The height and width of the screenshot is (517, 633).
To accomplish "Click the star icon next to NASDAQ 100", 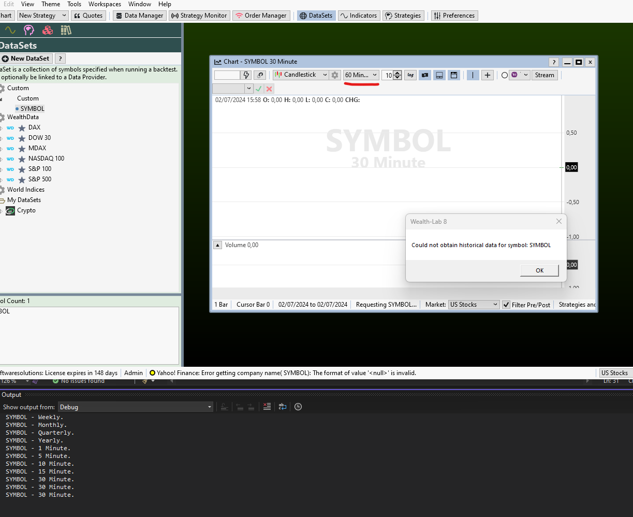I will coord(22,159).
